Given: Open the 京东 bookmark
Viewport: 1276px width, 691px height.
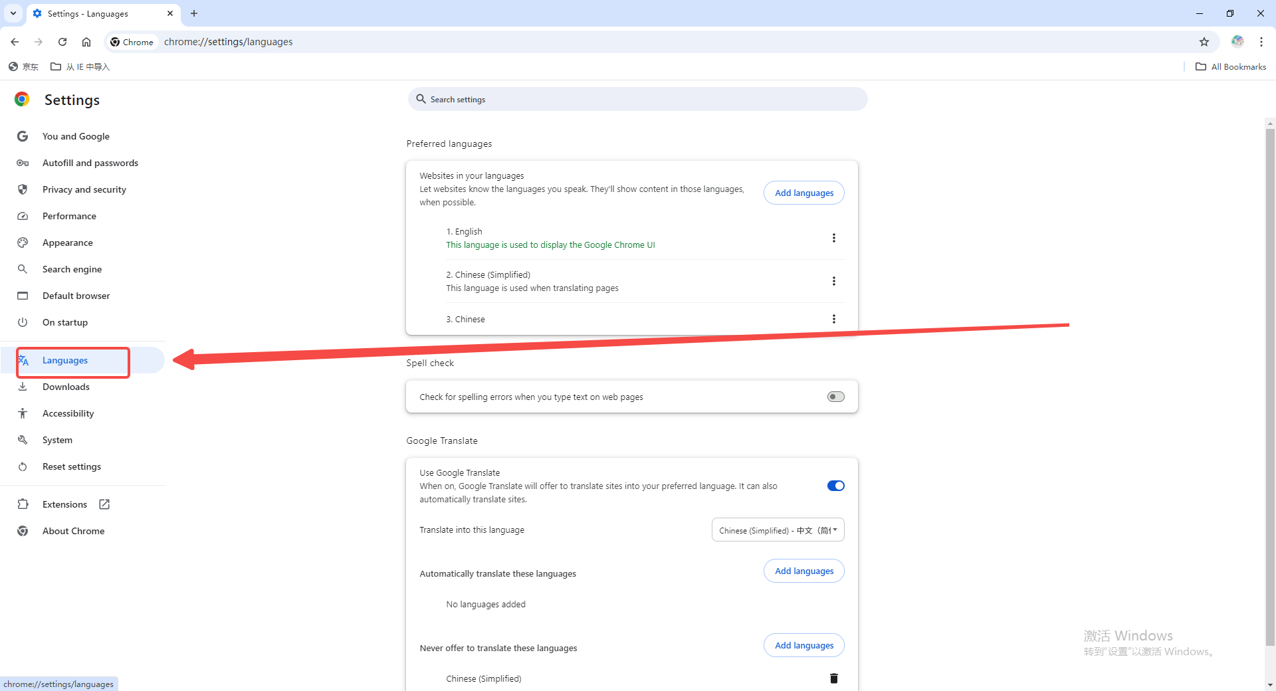Looking at the screenshot, I should (23, 66).
